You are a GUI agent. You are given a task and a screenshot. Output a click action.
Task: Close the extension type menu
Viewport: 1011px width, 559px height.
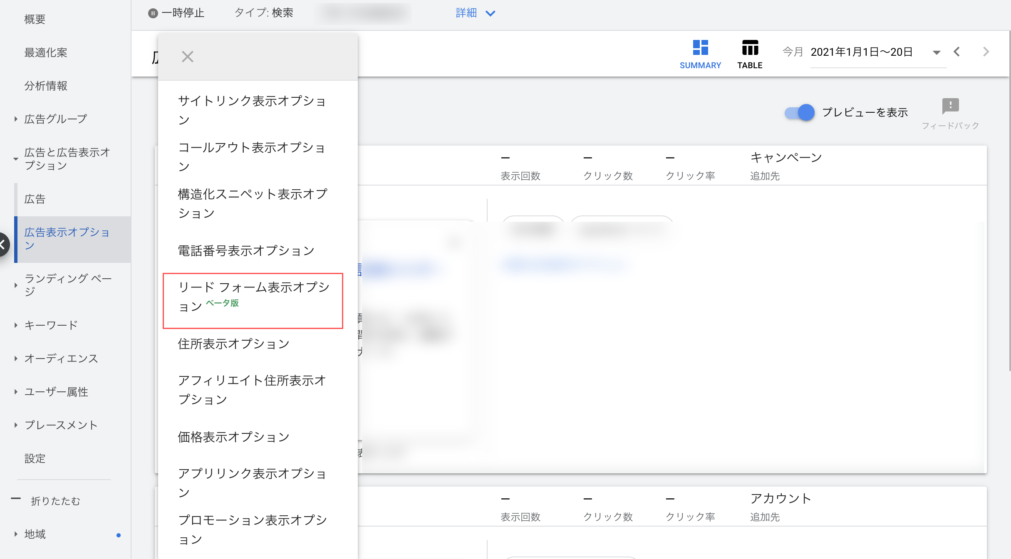[x=188, y=57]
